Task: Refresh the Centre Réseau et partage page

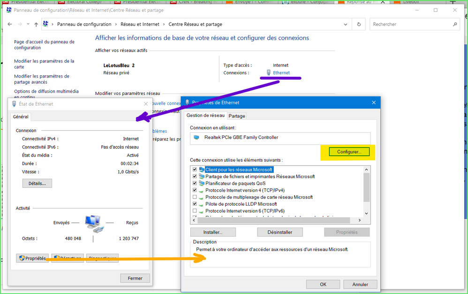Action: click(359, 24)
